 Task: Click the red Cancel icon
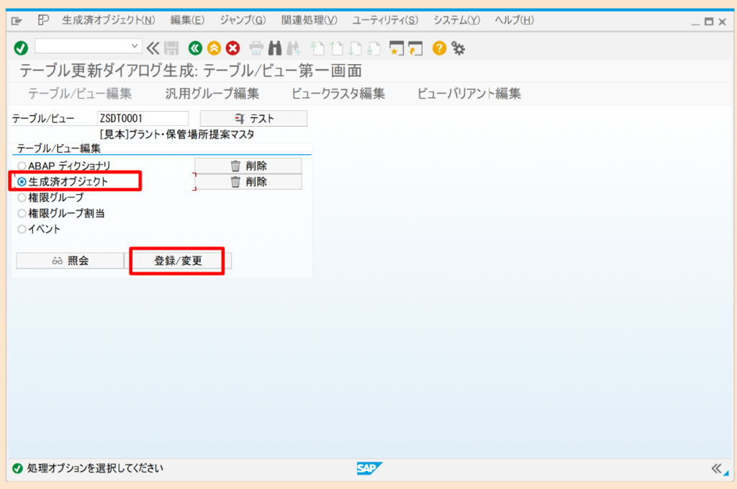[x=231, y=49]
